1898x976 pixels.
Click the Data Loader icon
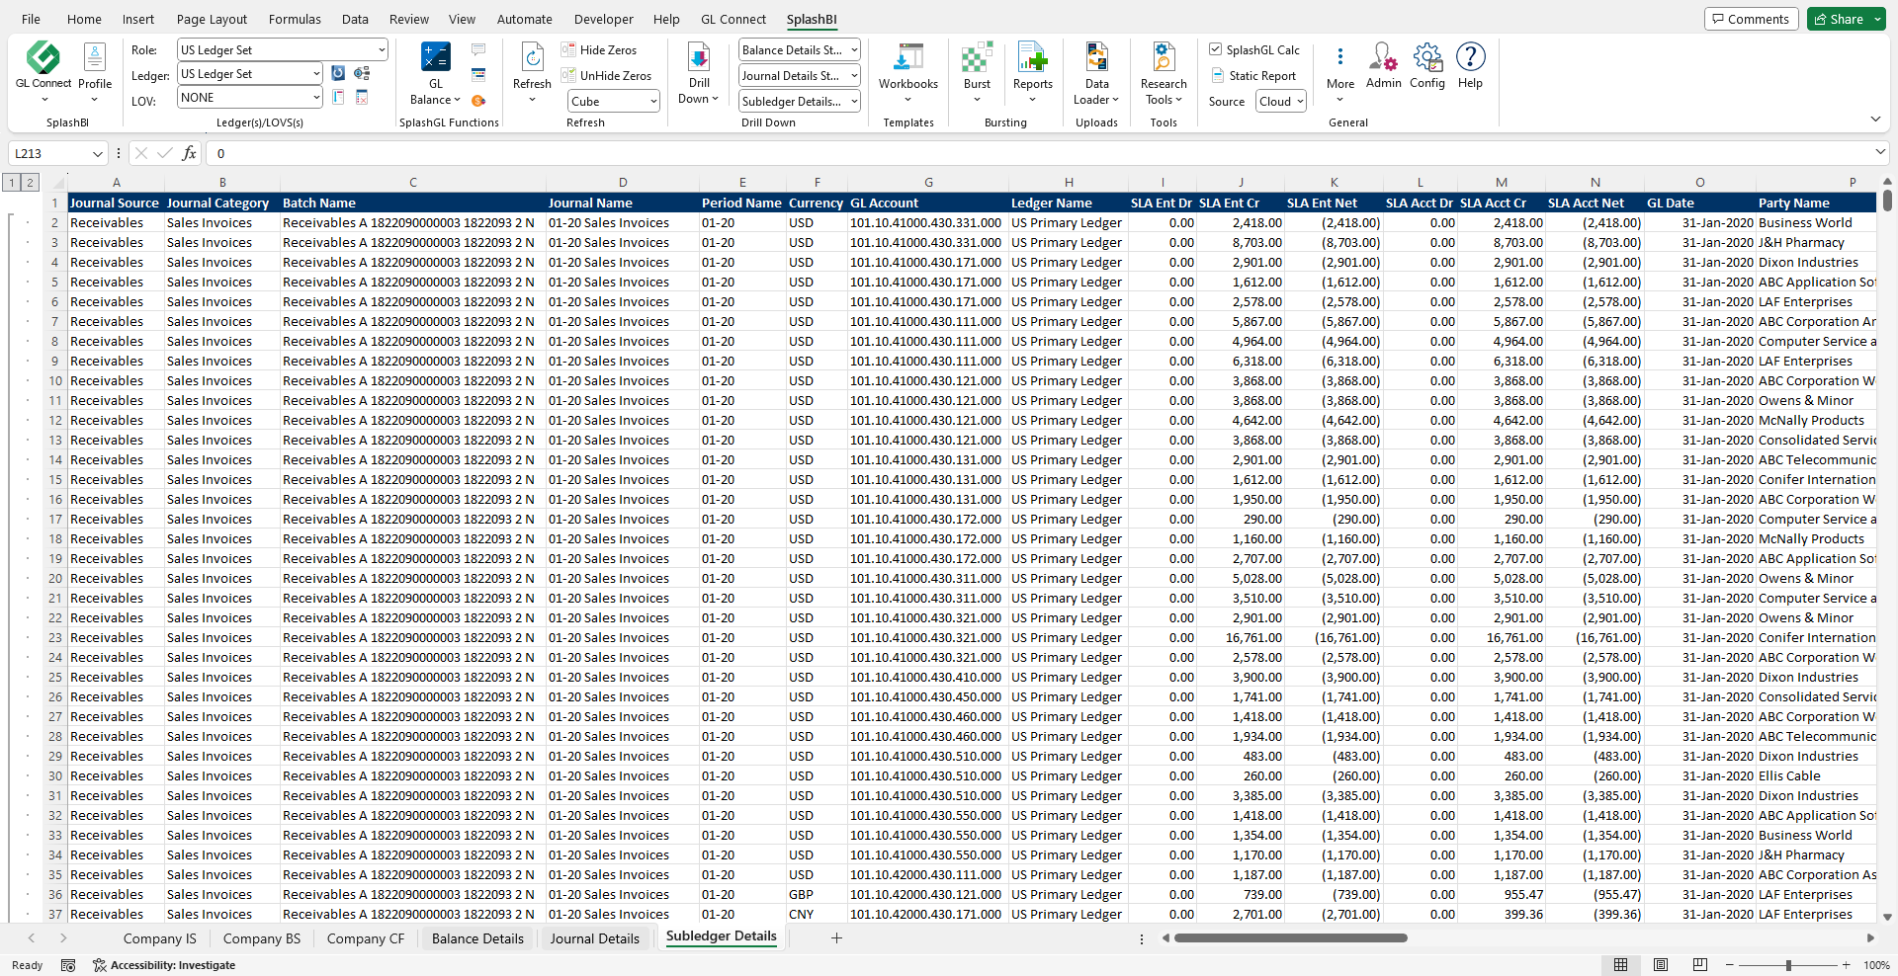point(1096,57)
